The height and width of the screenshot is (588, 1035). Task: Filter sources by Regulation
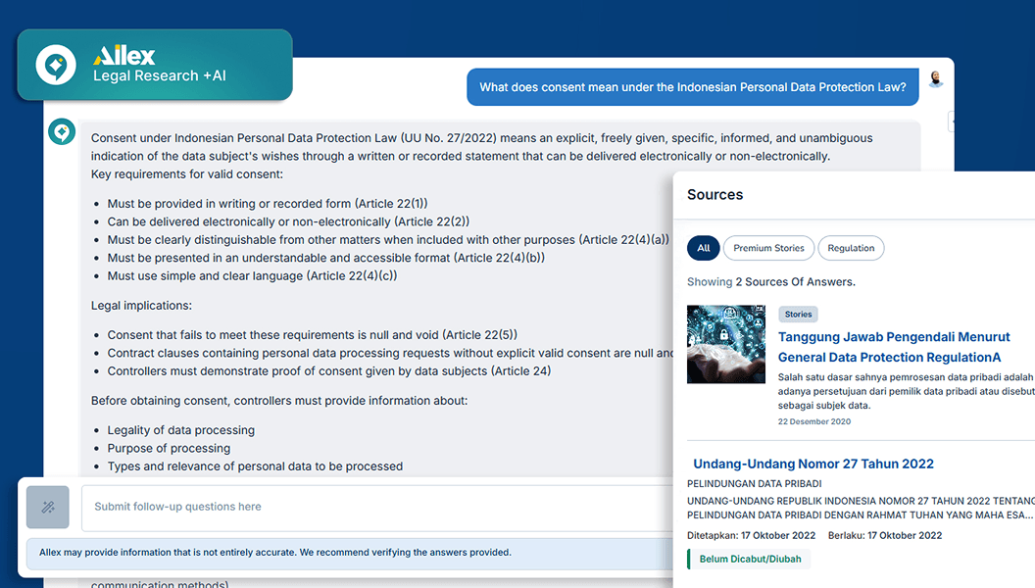(850, 248)
